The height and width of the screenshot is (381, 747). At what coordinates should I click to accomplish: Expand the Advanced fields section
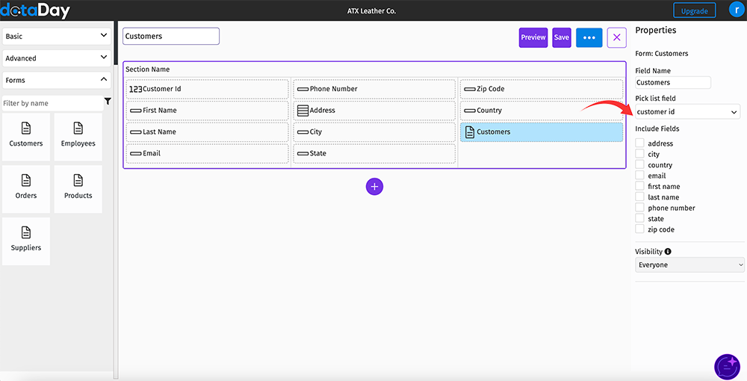57,58
